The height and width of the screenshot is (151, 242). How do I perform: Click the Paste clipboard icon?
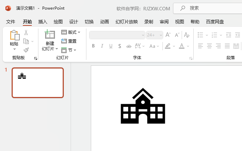[14, 35]
